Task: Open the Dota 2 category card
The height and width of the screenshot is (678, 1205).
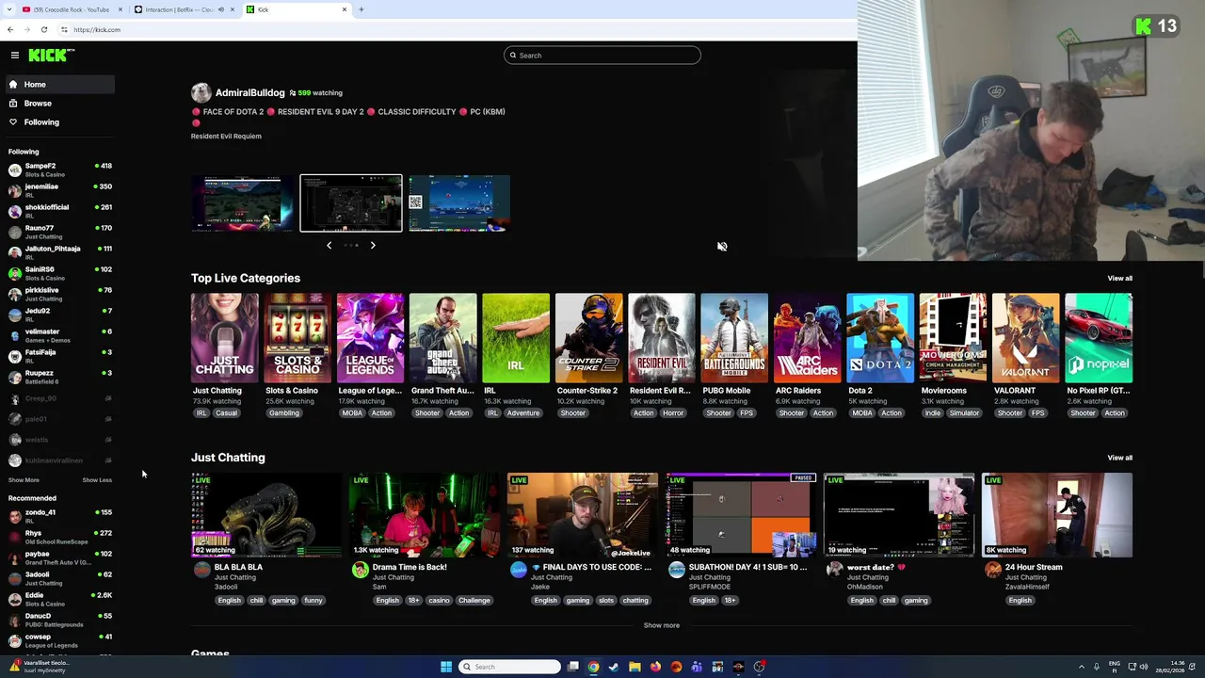Action: coord(879,338)
